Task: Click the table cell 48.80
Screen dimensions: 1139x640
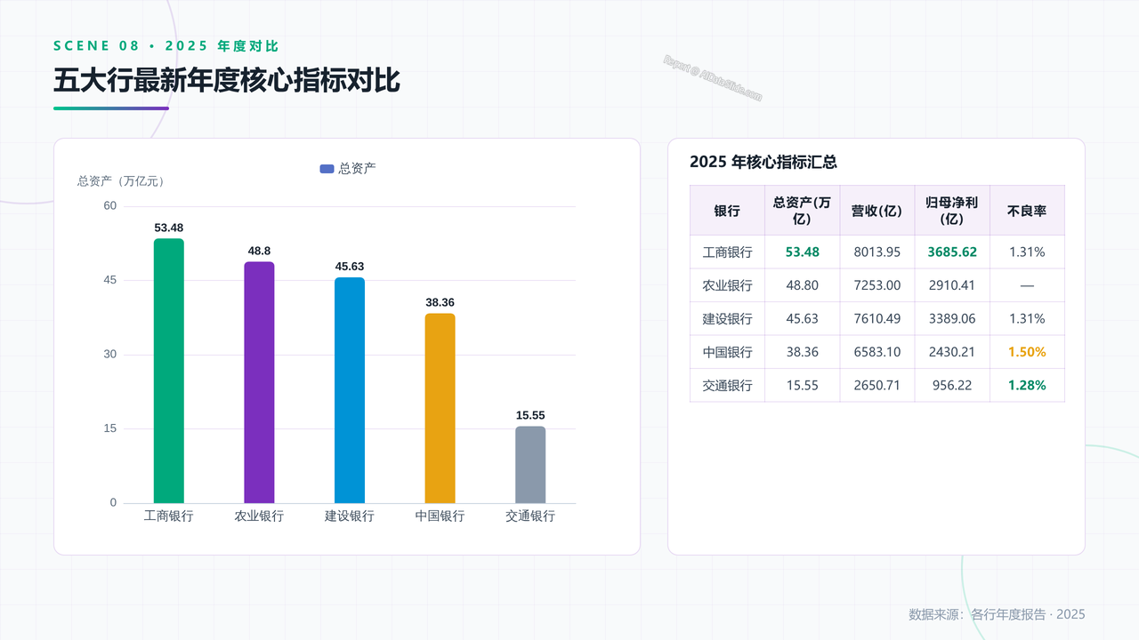Action: click(802, 285)
